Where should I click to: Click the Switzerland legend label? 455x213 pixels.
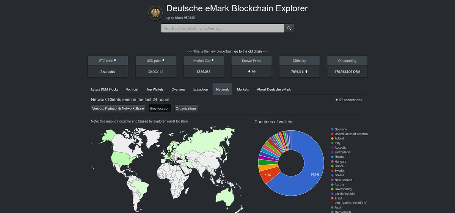[x=342, y=152]
